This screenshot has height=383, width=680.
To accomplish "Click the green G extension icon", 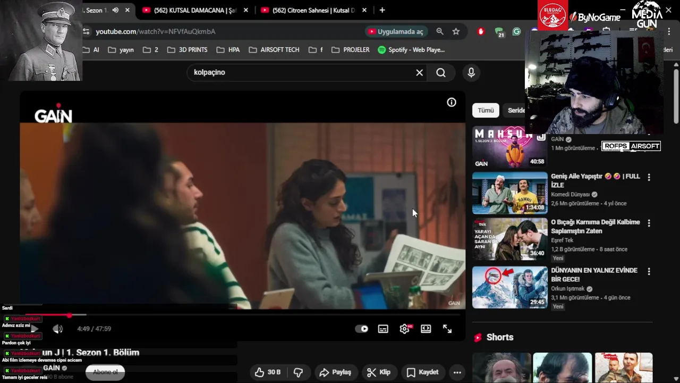I will click(516, 31).
